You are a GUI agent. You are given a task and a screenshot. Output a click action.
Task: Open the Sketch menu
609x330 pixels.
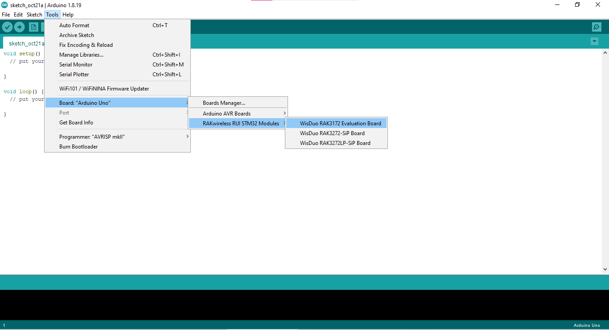point(34,15)
